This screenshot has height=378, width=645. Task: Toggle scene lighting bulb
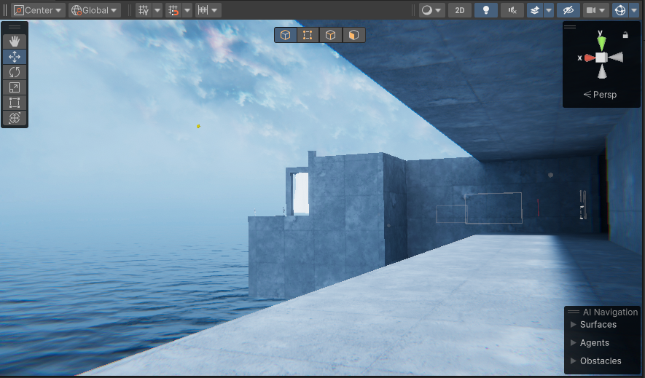point(486,10)
